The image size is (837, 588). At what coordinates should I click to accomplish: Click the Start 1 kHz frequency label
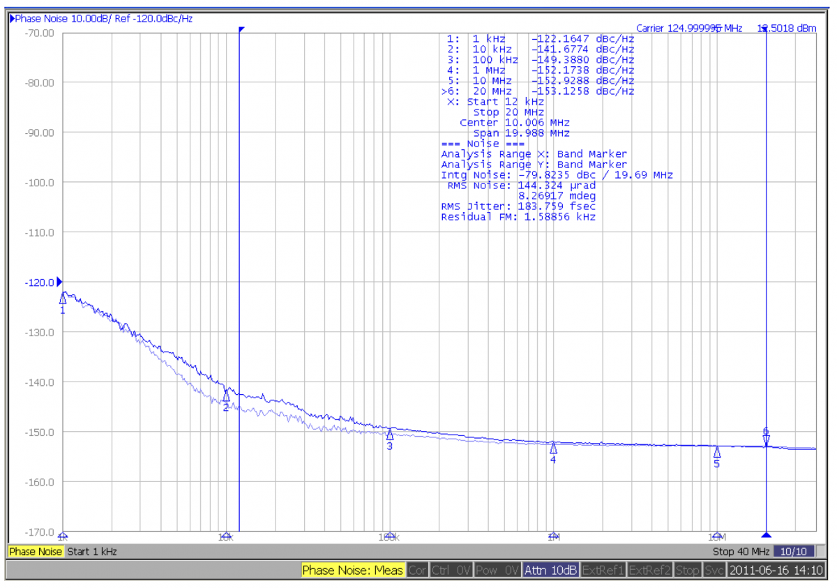[92, 552]
